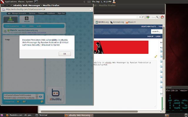Open the eBuddy Options menu
Image resolution: width=188 pixels, height=117 pixels.
[x=32, y=13]
